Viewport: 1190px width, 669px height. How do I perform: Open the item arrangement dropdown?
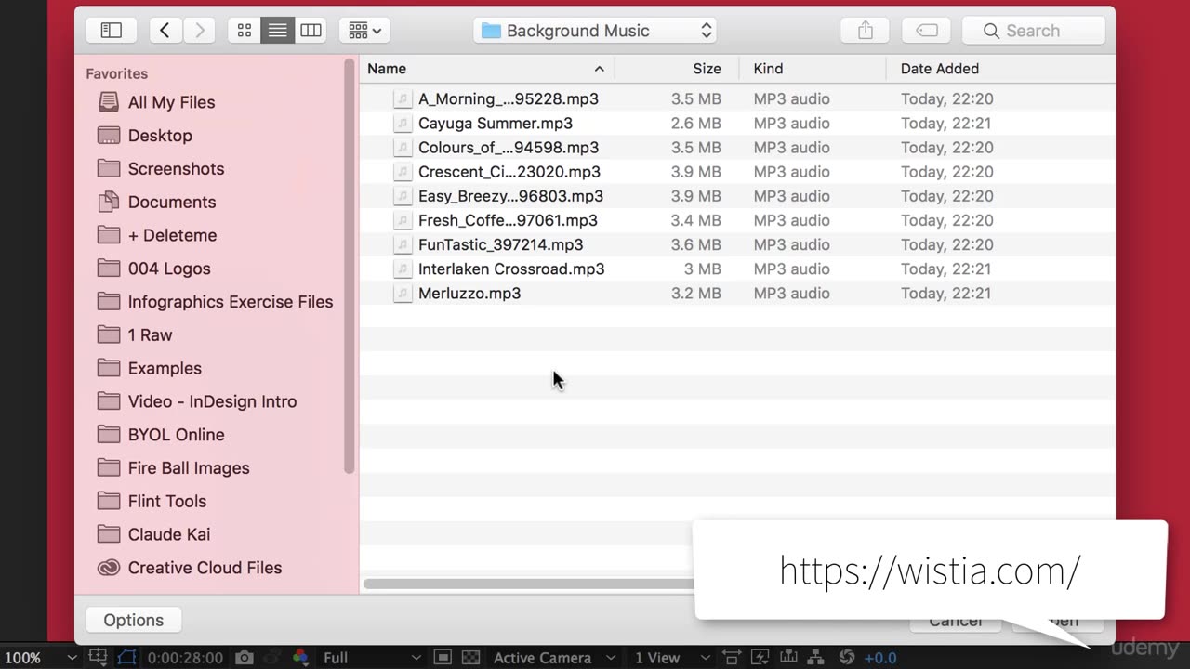364,31
